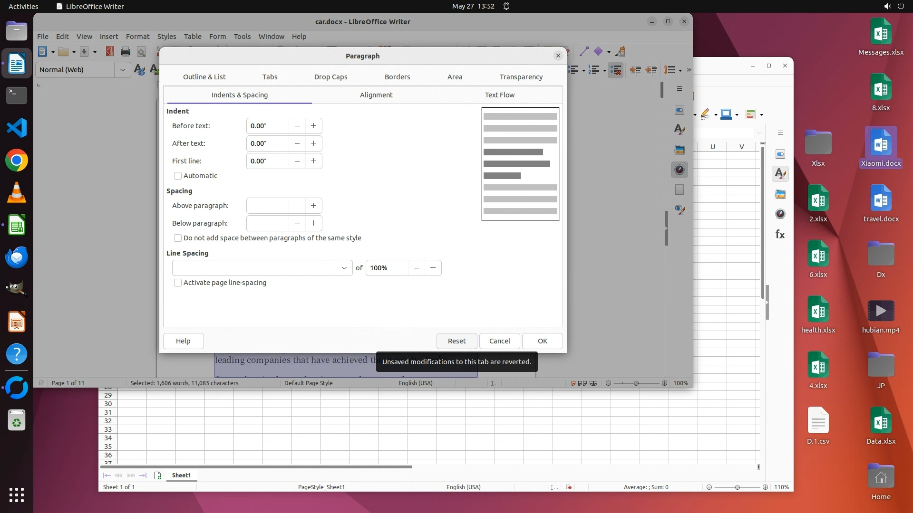Screen dimensions: 913x513
Task: Click the Insert Line drawing tool
Action: [584, 52]
